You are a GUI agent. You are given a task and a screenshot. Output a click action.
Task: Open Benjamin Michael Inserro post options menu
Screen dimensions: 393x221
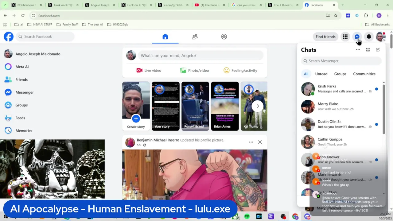click(x=251, y=142)
